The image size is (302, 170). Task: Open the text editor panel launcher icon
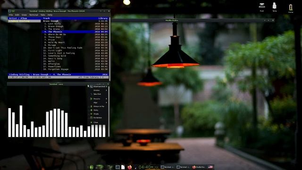pos(123,167)
